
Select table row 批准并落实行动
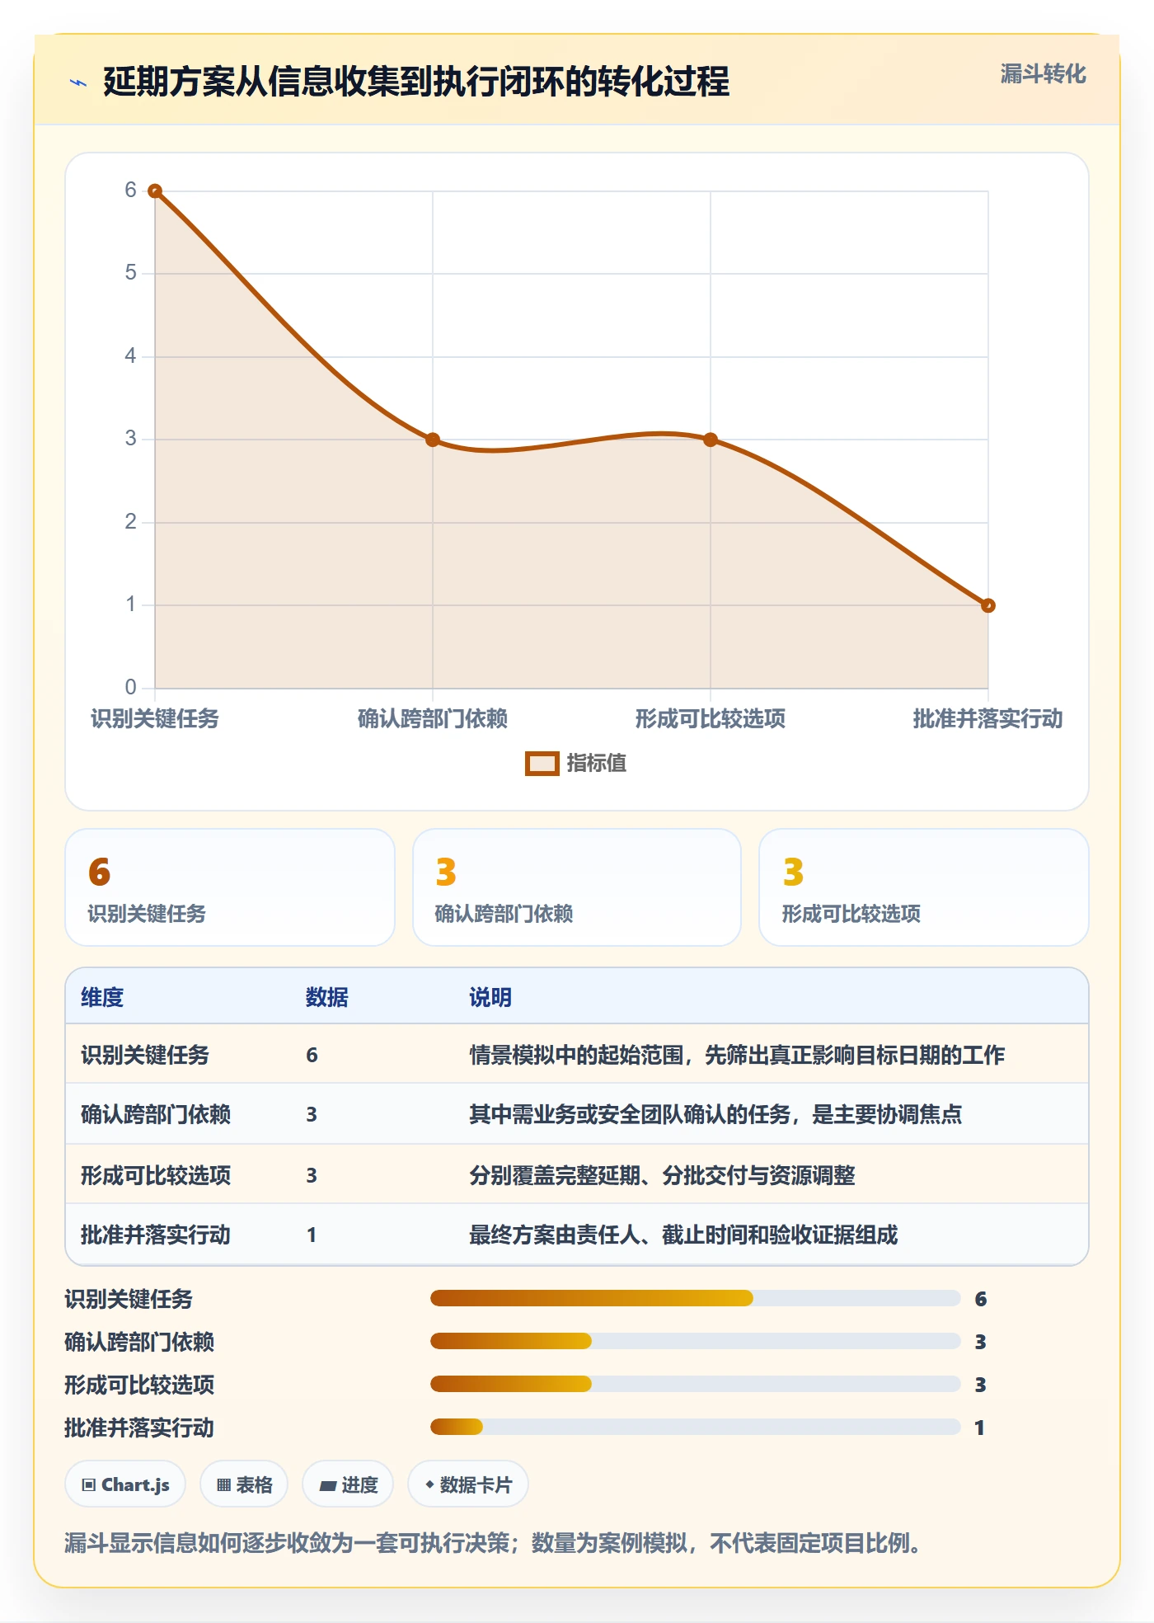point(577,1235)
